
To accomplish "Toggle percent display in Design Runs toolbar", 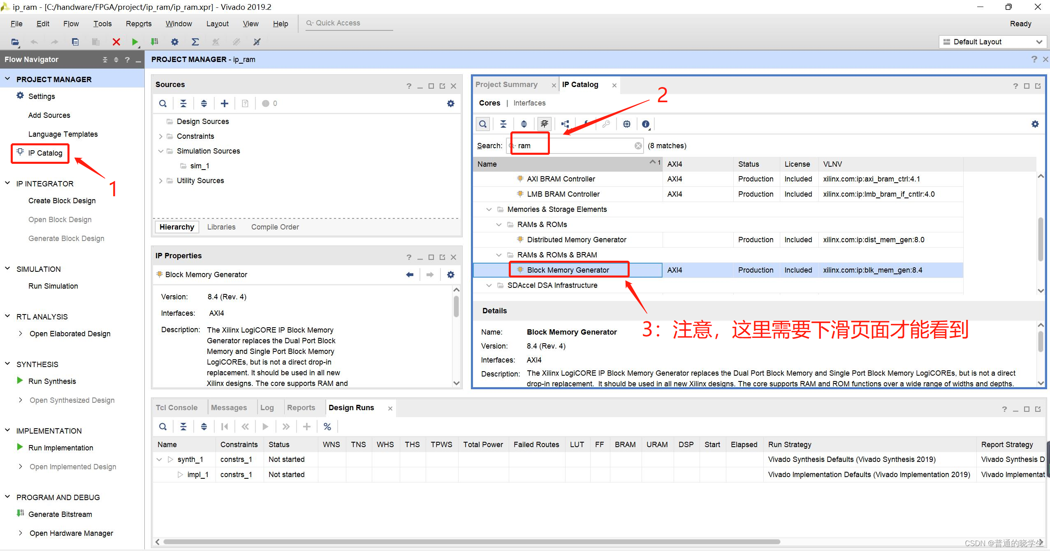I will point(327,427).
